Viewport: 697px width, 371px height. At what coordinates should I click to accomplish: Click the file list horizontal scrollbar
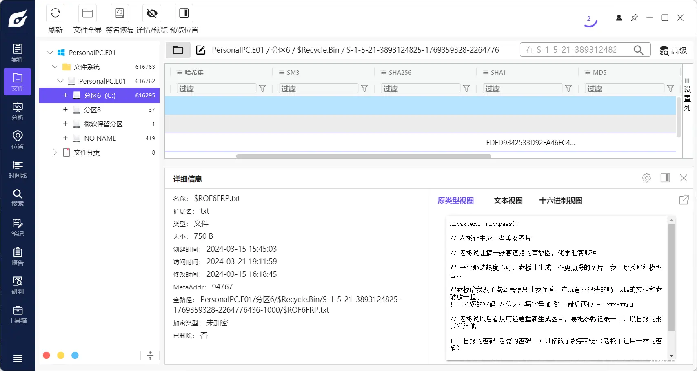(x=363, y=156)
